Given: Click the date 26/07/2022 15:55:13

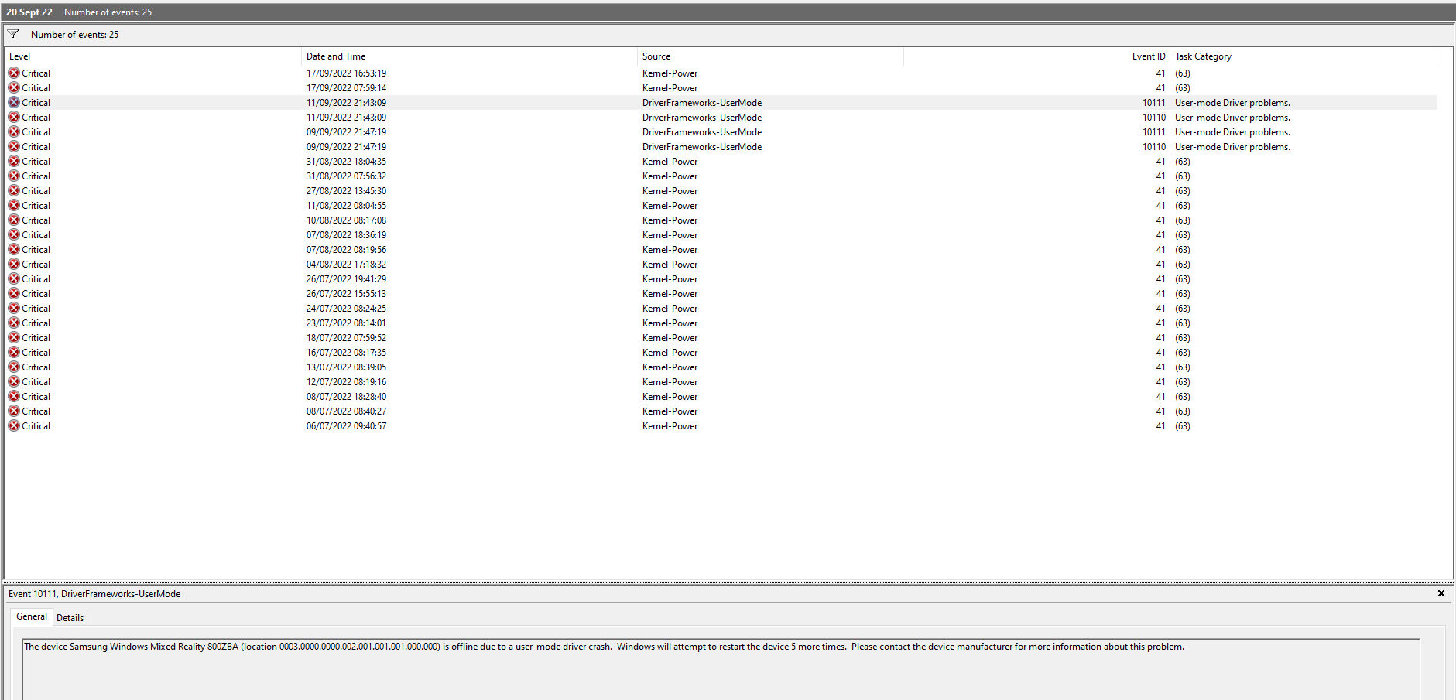Looking at the screenshot, I should 346,294.
